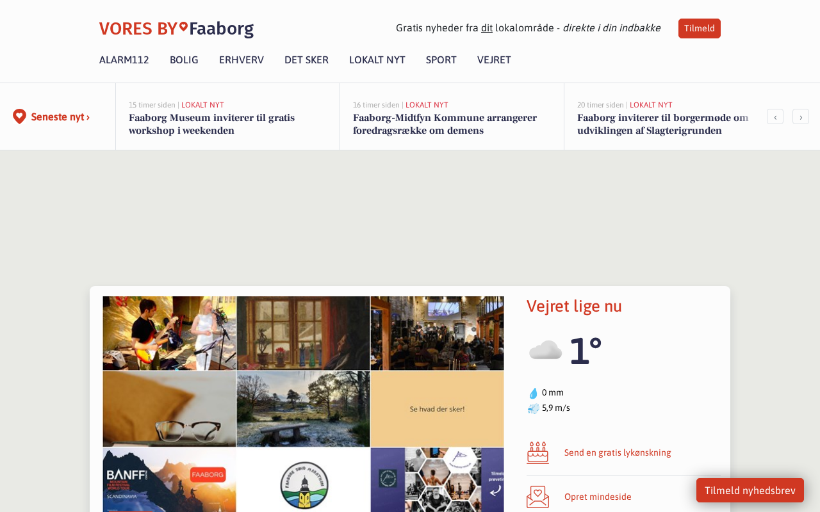Click the Se hvad der sker tile

[x=438, y=408]
